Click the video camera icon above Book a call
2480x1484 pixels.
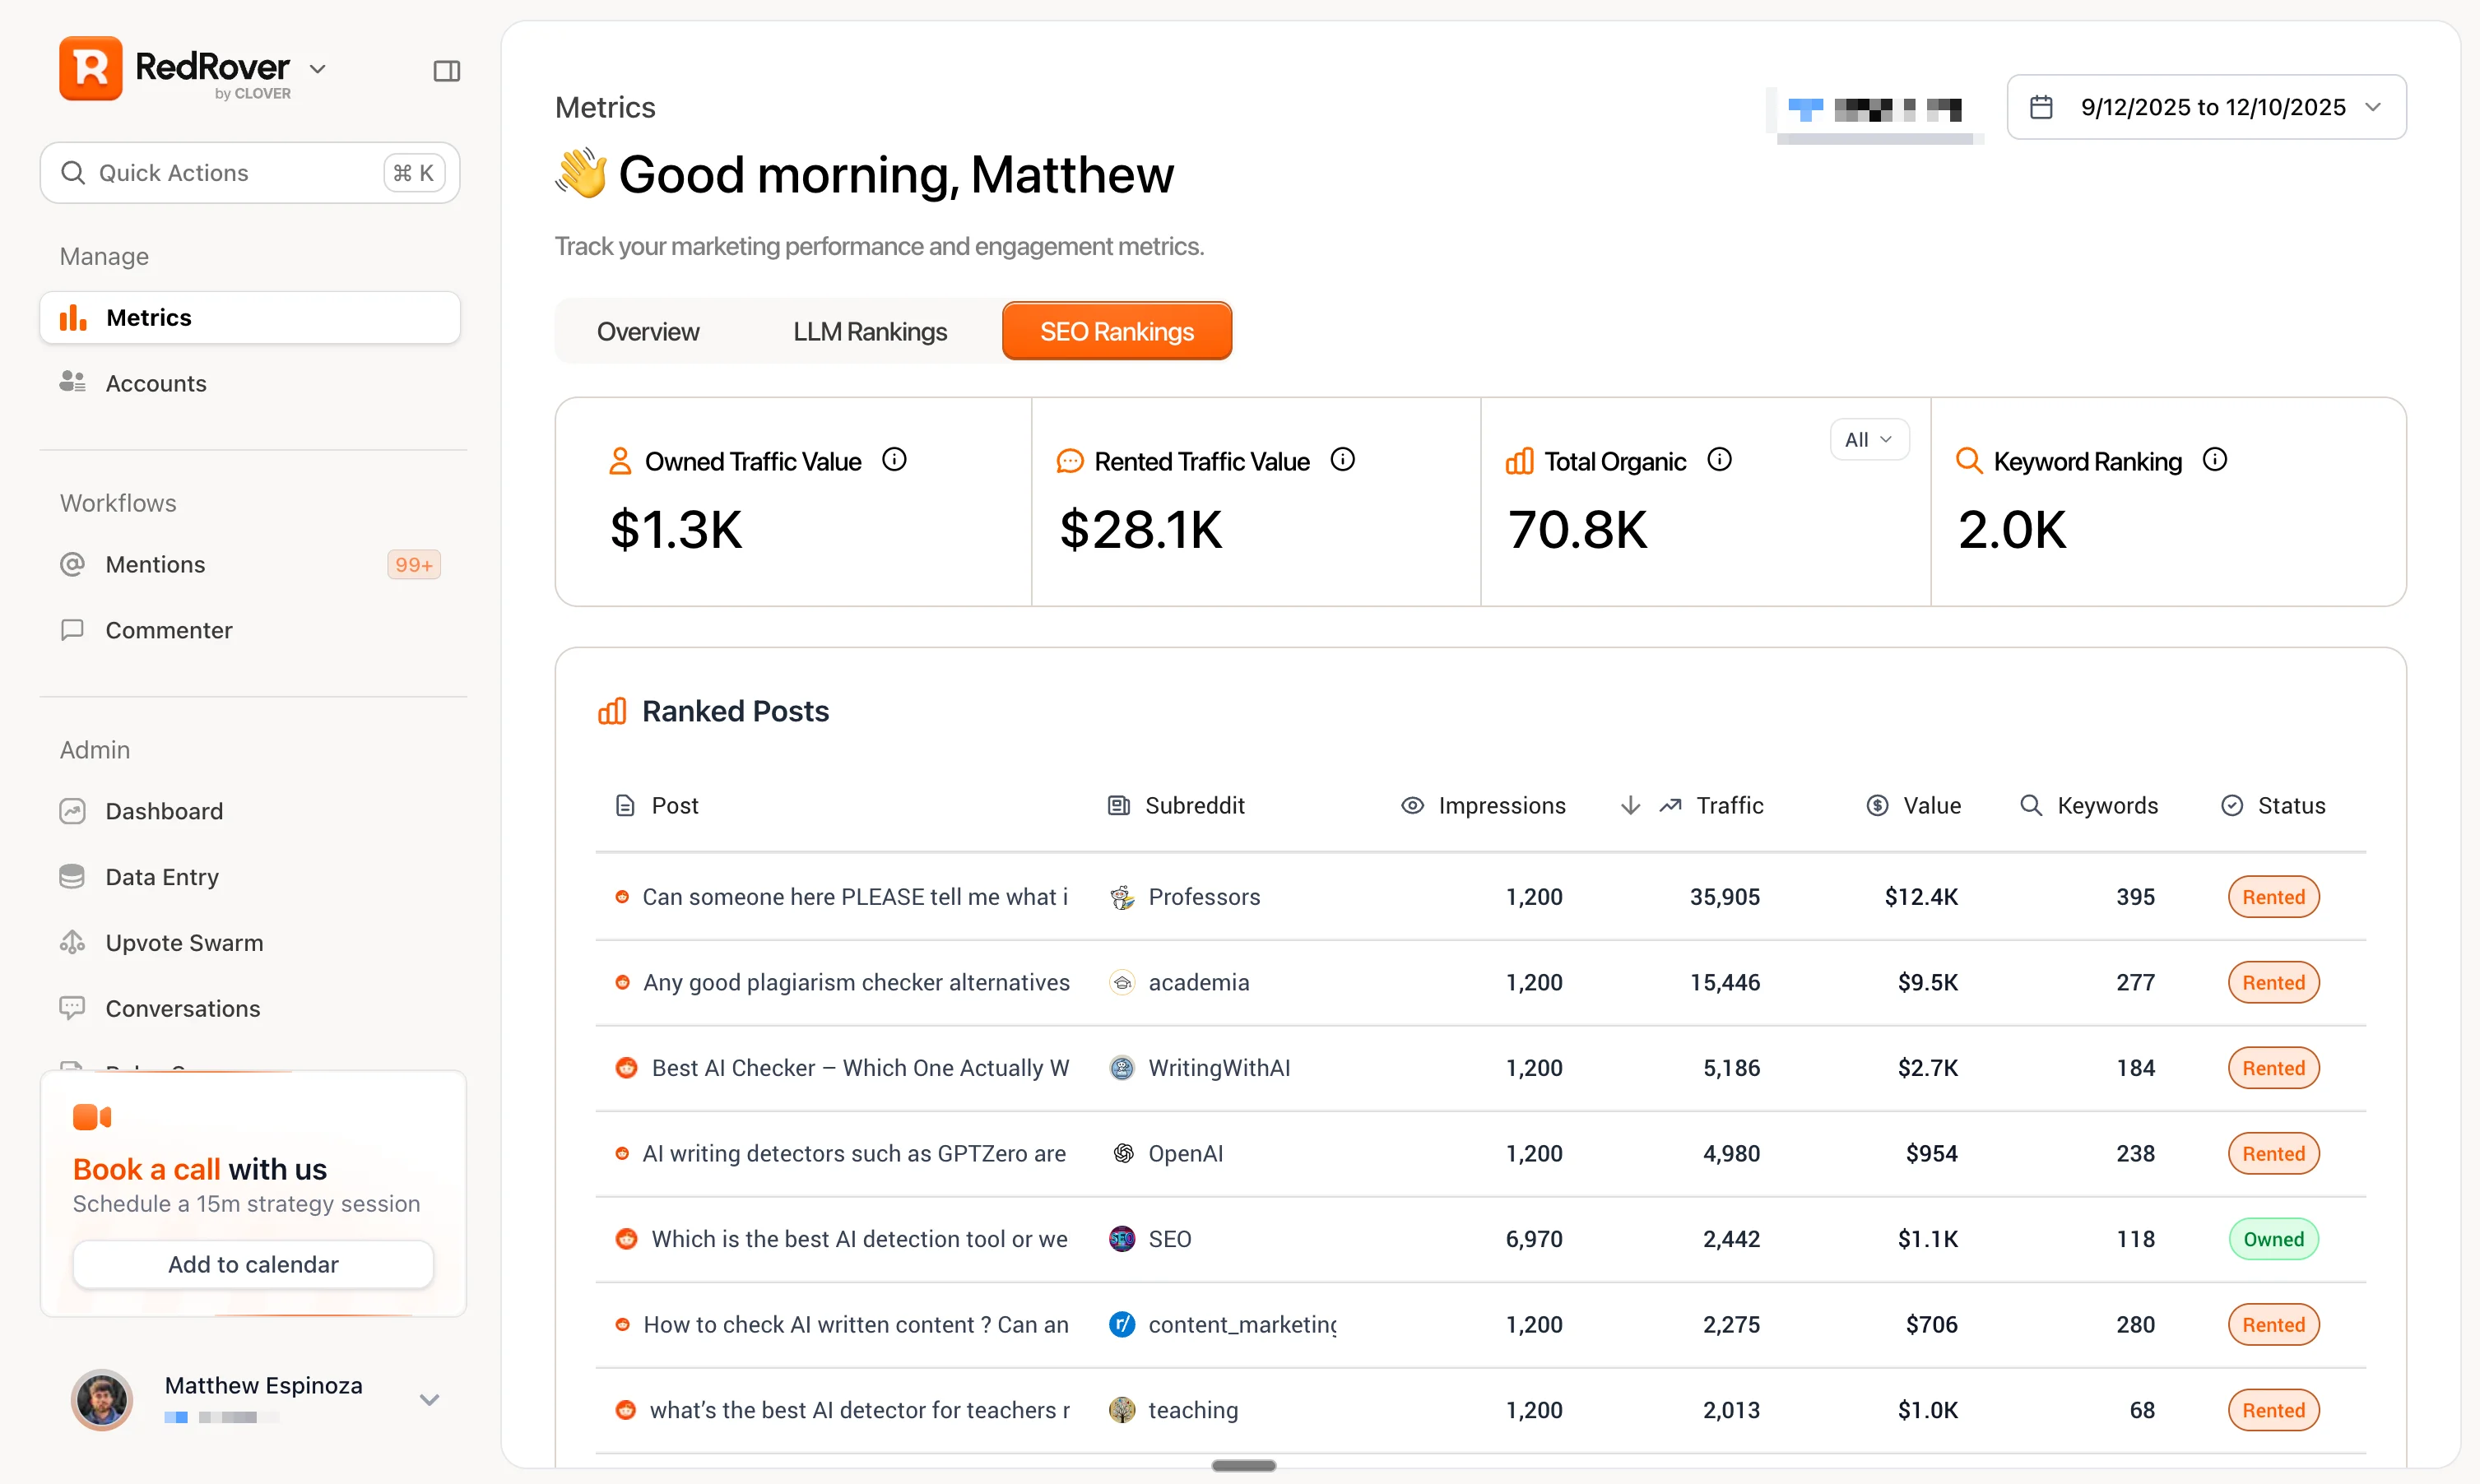pyautogui.click(x=92, y=1117)
